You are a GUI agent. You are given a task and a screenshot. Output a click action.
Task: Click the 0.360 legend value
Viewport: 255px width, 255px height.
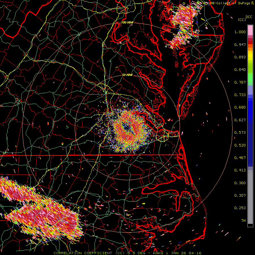pos(240,183)
